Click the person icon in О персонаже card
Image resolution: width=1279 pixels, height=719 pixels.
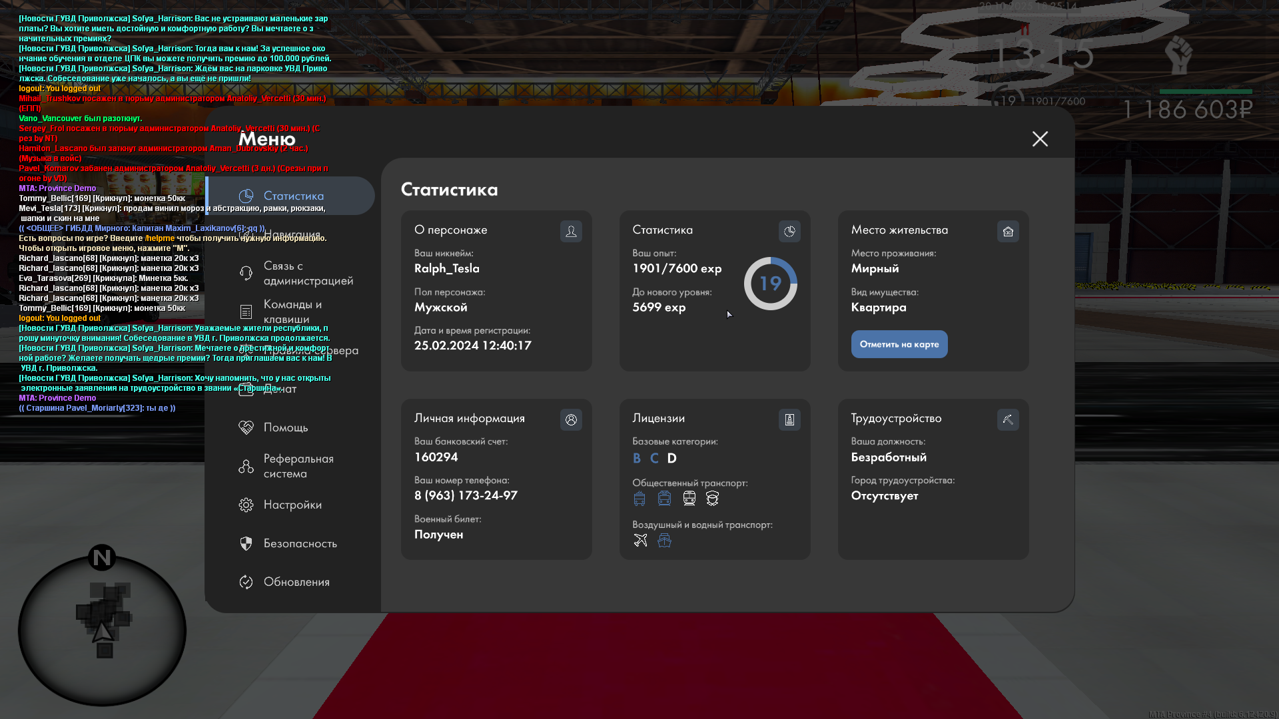[x=571, y=231]
